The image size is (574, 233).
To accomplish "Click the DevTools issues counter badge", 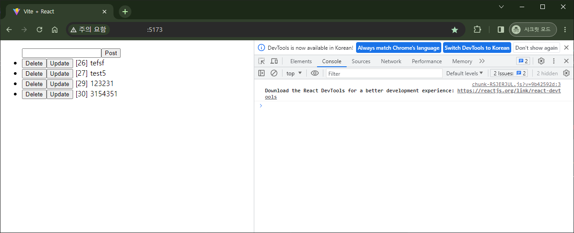I will tap(523, 61).
